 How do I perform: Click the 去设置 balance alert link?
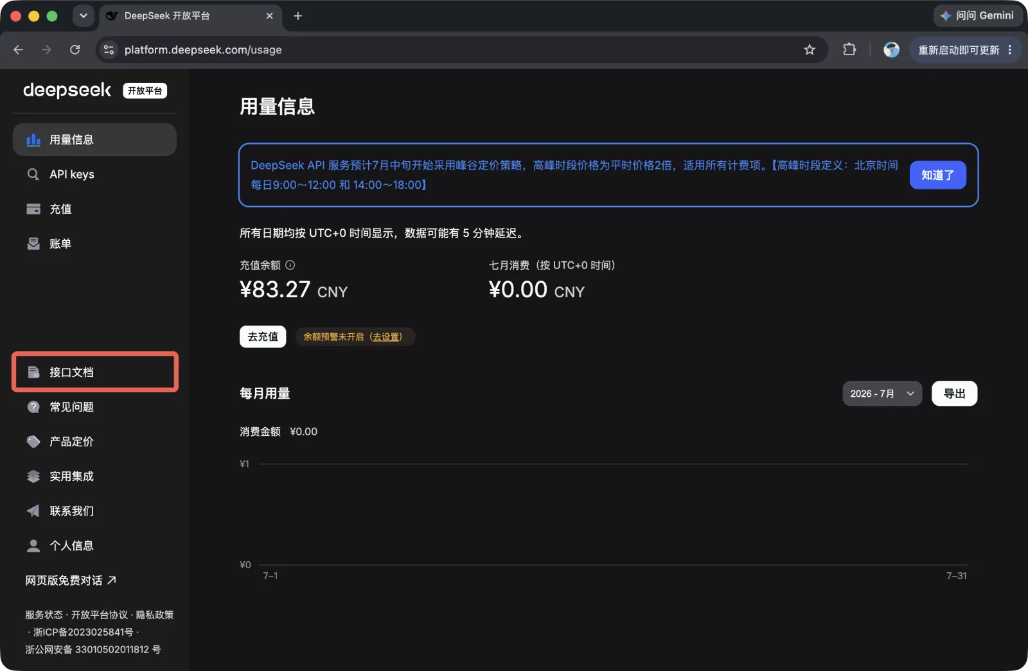tap(386, 336)
